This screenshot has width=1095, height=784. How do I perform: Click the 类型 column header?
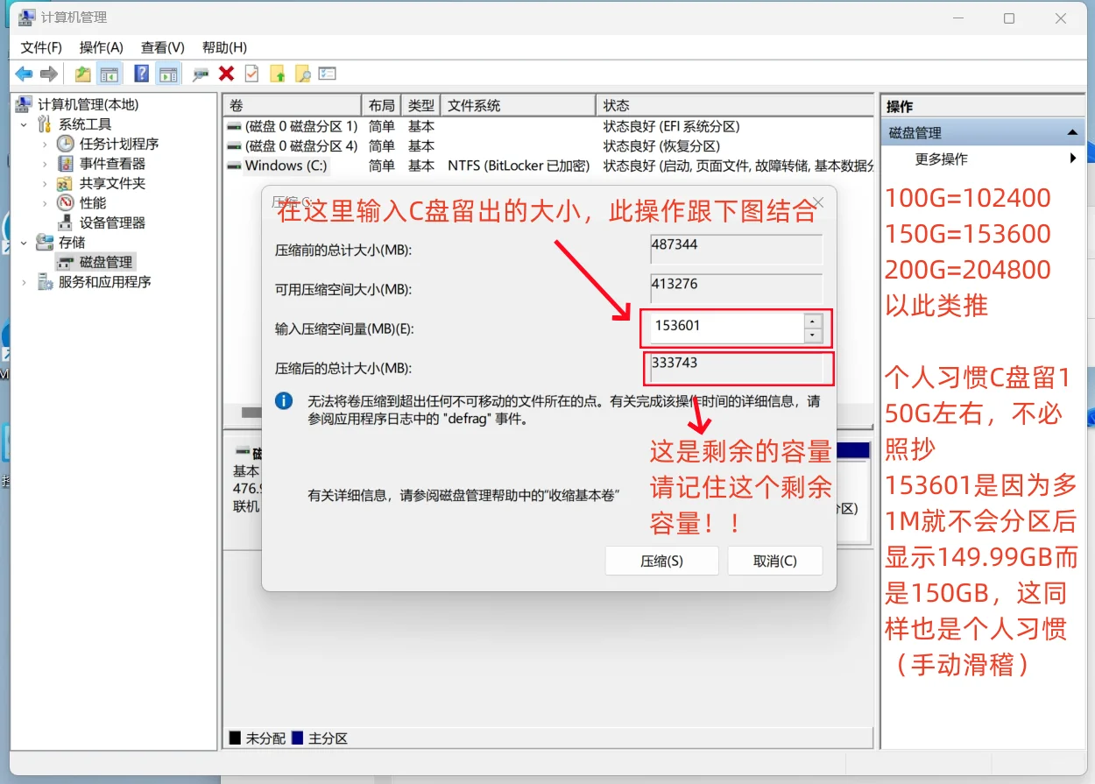tap(421, 105)
